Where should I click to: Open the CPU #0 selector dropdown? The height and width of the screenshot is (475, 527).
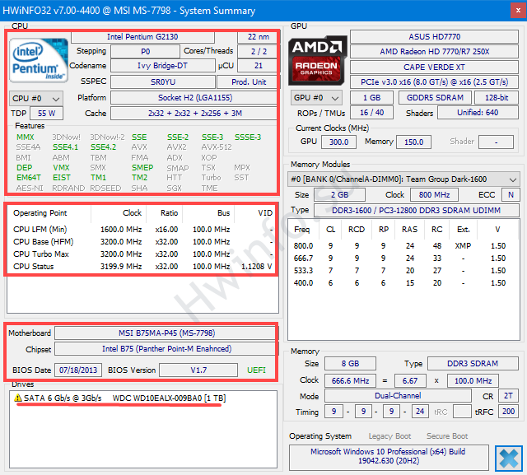pos(35,98)
